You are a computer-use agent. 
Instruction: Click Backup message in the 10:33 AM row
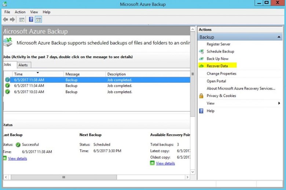tap(71, 92)
